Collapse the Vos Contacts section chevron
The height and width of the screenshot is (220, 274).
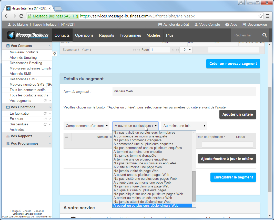point(50,46)
